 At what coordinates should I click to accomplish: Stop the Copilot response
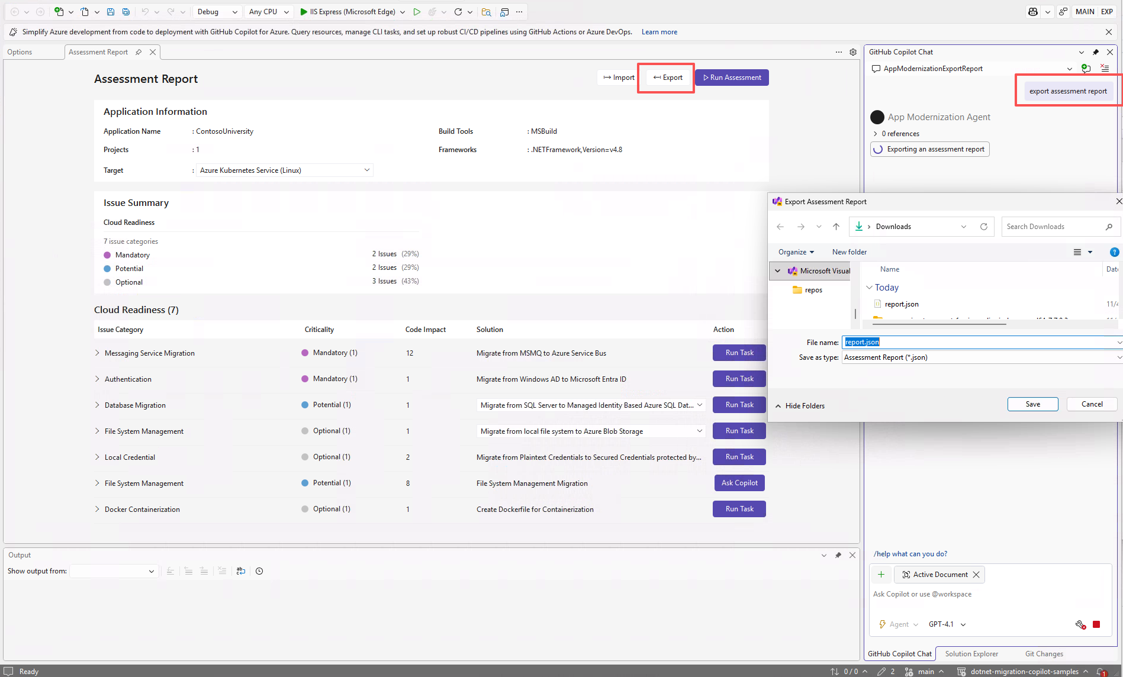click(x=1096, y=624)
